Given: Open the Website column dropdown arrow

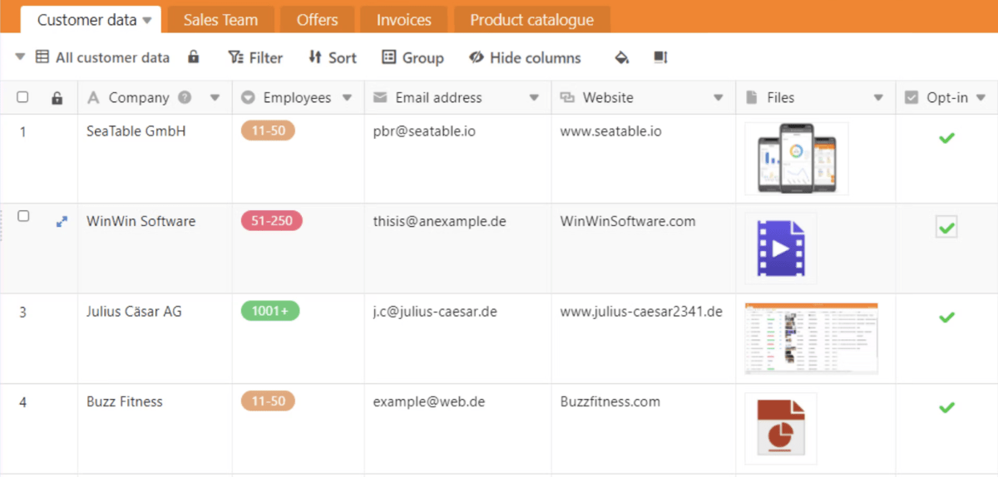Looking at the screenshot, I should click(719, 98).
